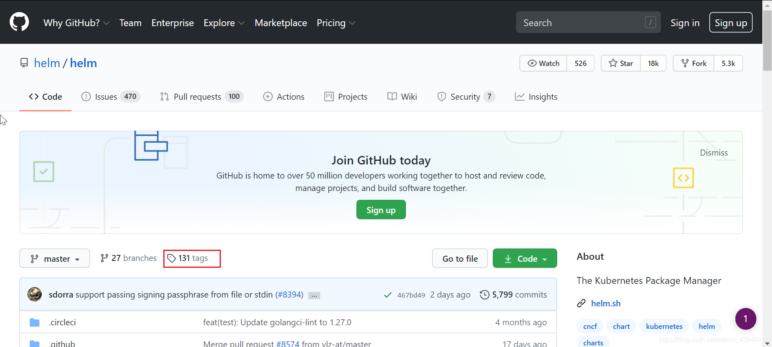
Task: Switch to the Insights tab
Action: click(x=536, y=97)
